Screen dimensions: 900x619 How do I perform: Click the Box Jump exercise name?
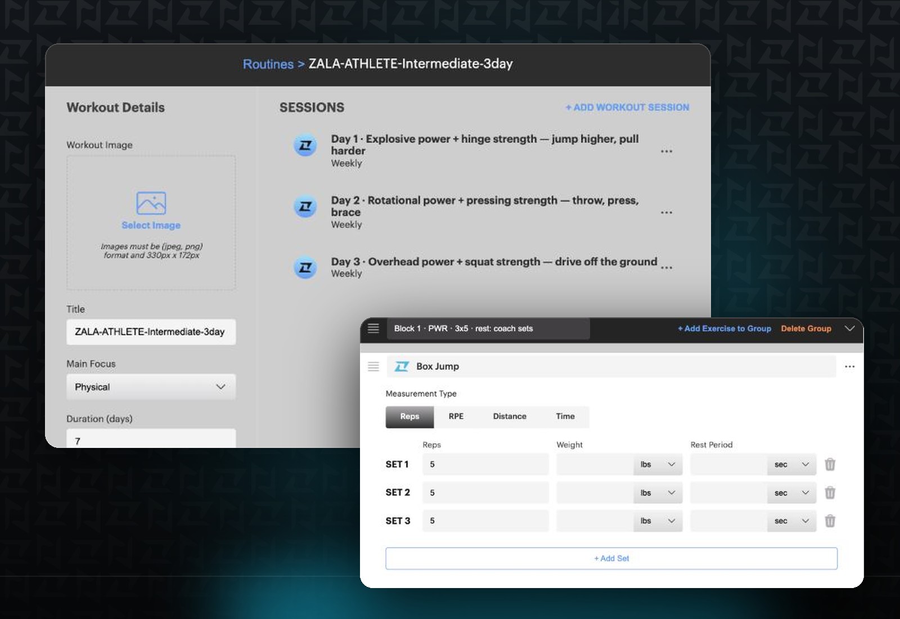[438, 366]
